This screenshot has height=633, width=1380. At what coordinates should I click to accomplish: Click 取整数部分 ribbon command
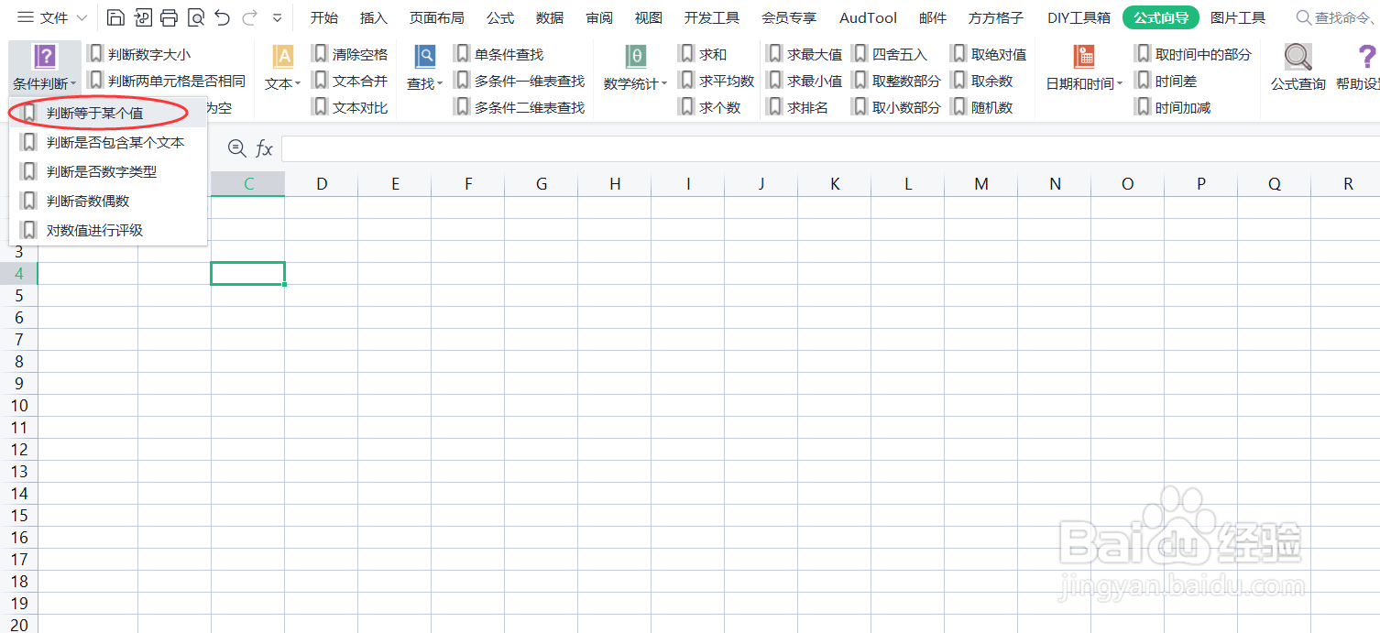[897, 82]
